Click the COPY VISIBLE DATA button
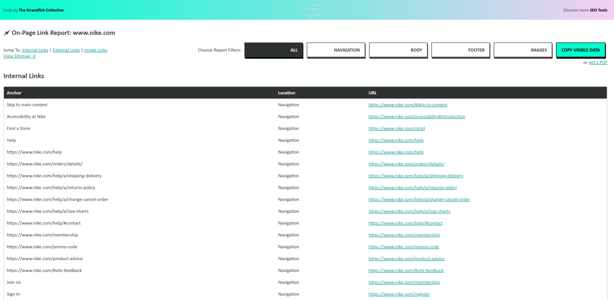Screen dimensions: 614x300 (x=581, y=50)
